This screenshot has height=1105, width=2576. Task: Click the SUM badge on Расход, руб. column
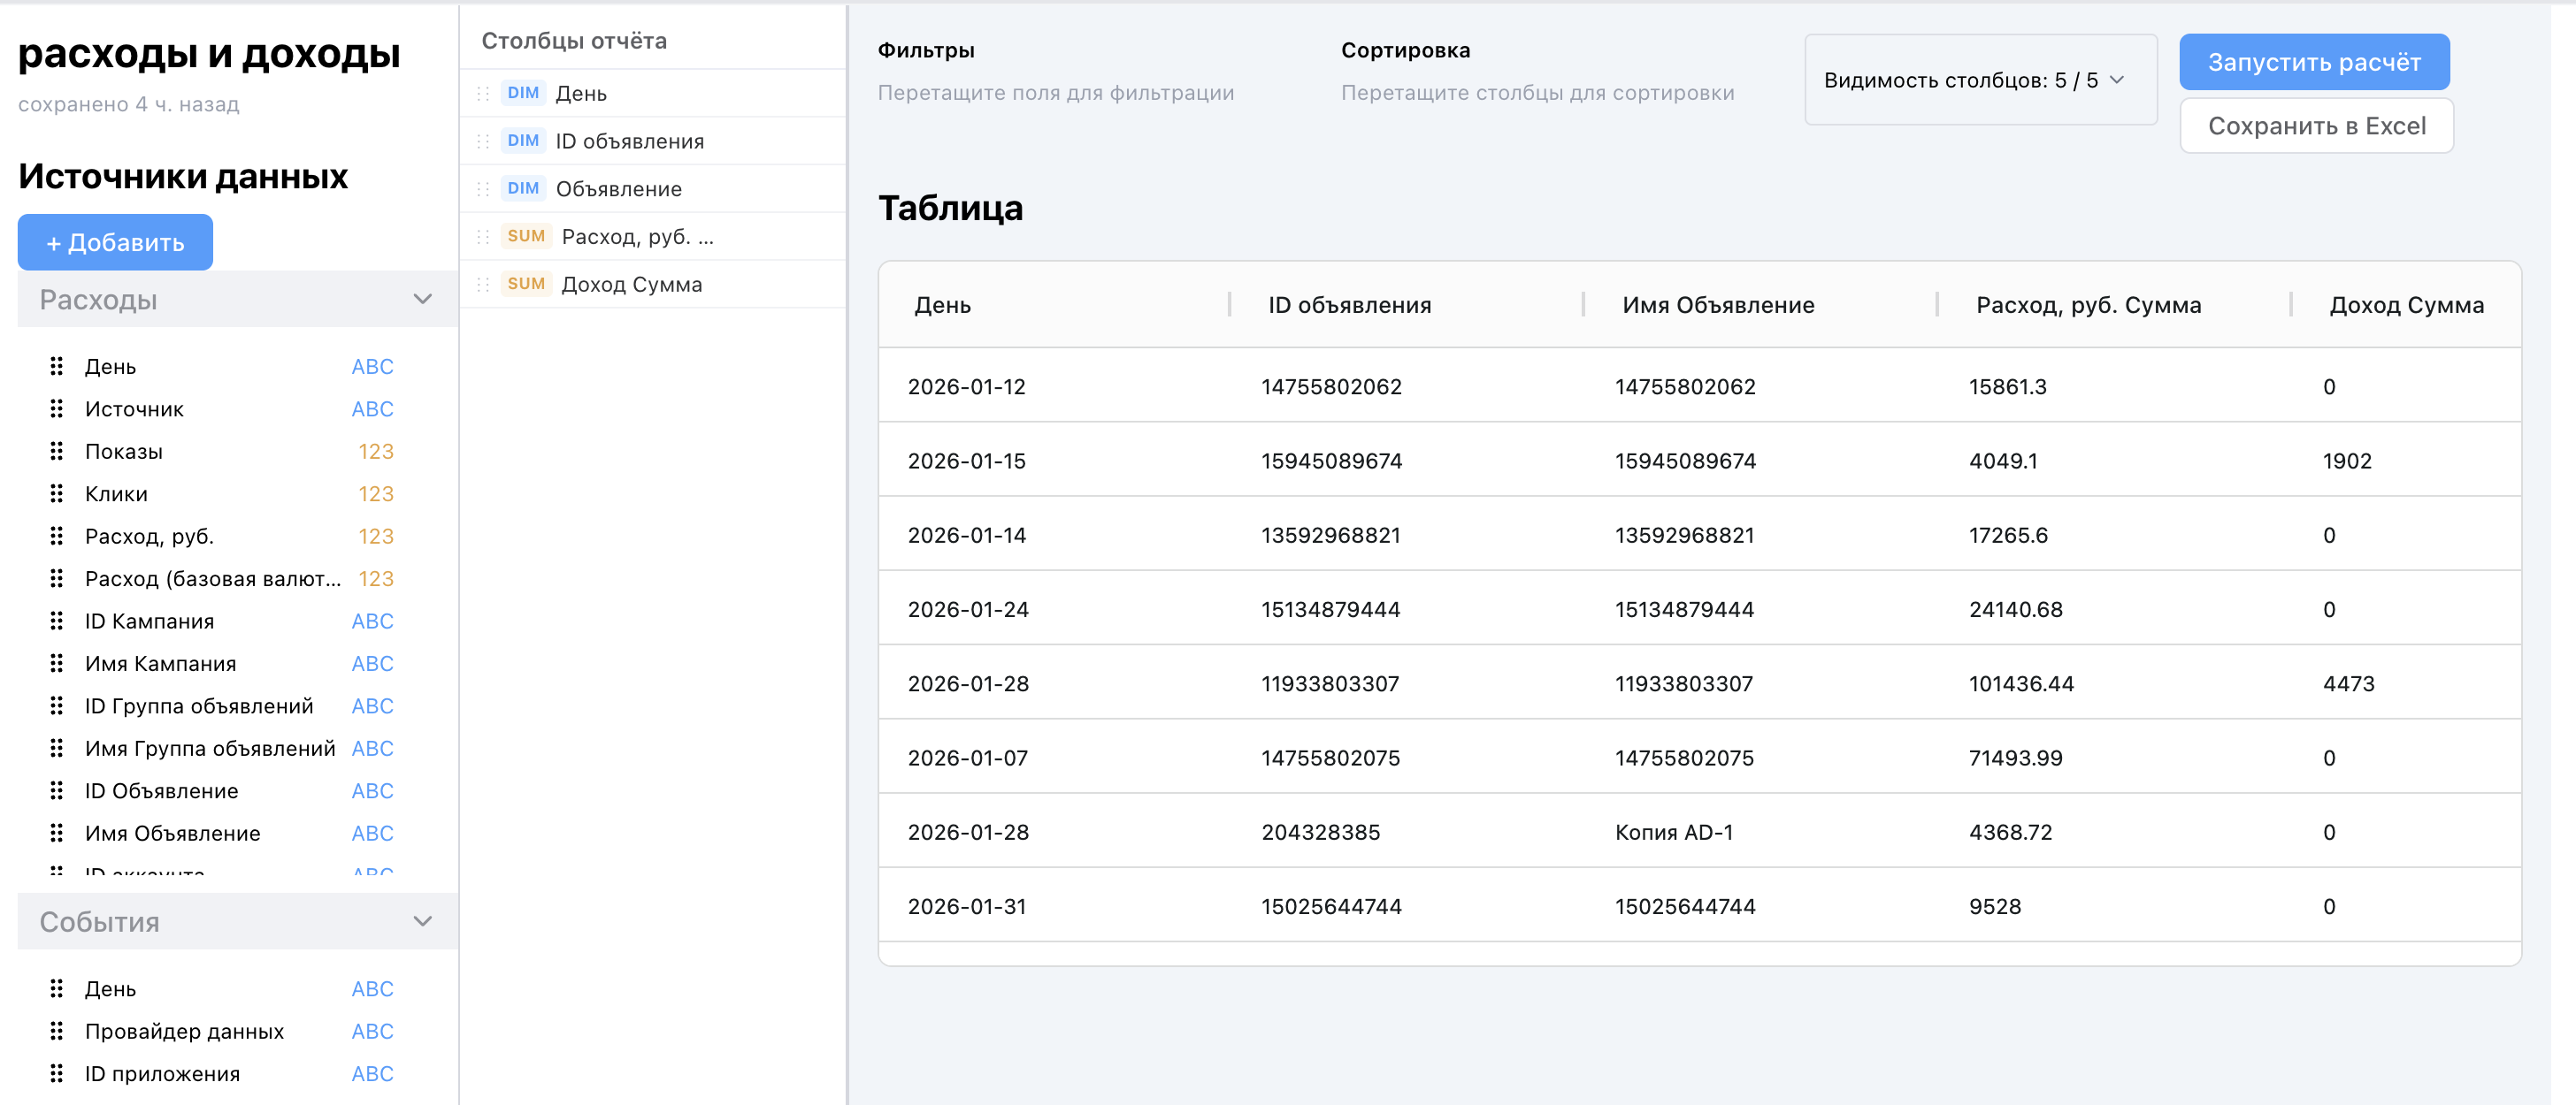526,237
